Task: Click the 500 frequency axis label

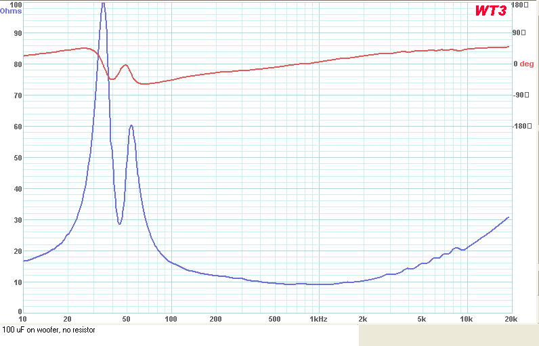Action: tap(274, 319)
